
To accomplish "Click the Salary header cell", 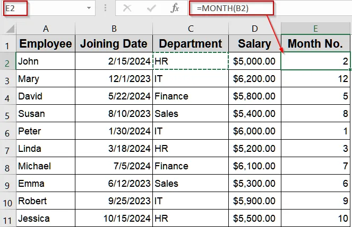I will (x=255, y=43).
